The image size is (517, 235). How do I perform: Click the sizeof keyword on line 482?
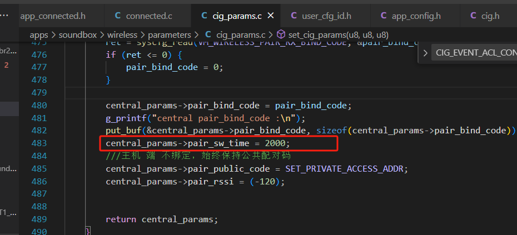(x=332, y=131)
